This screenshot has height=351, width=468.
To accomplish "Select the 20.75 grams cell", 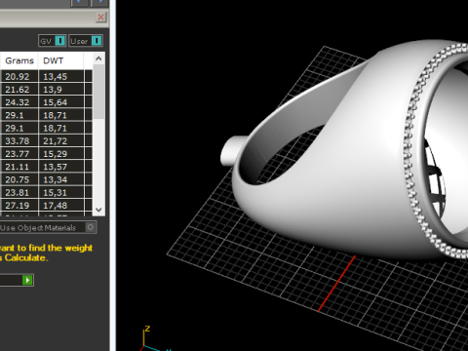I will point(19,179).
